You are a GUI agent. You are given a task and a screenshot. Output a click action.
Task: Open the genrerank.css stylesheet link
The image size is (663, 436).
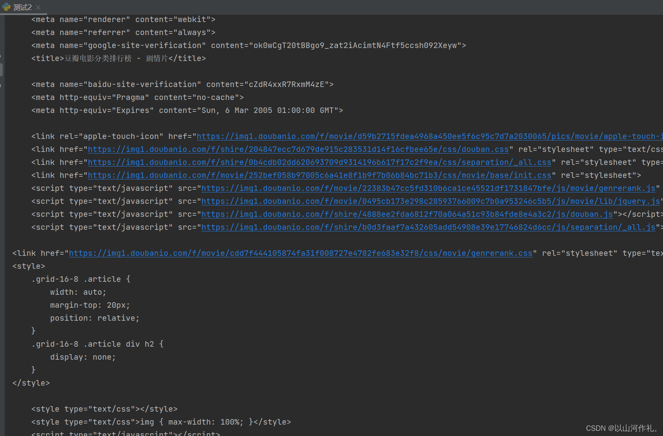(301, 253)
